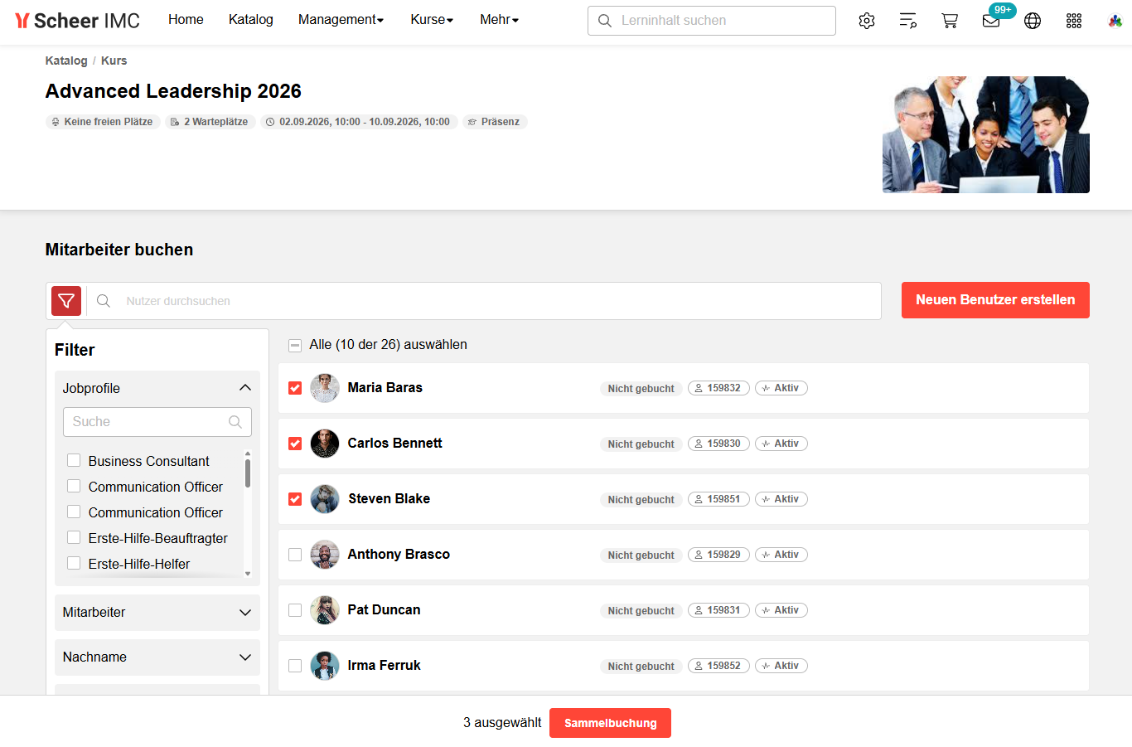Click Anthony Brasco's avatar
Screen dimensions: 1132x747
[x=325, y=555]
